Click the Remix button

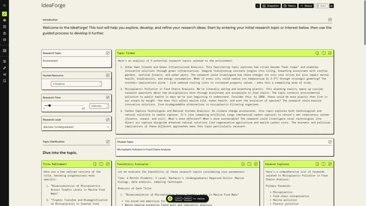click(290, 6)
